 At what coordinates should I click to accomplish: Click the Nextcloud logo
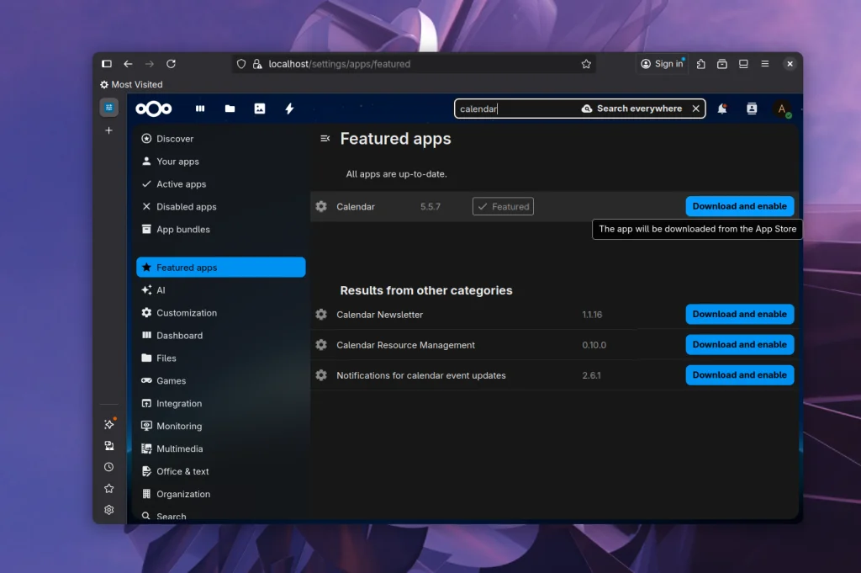click(x=154, y=109)
